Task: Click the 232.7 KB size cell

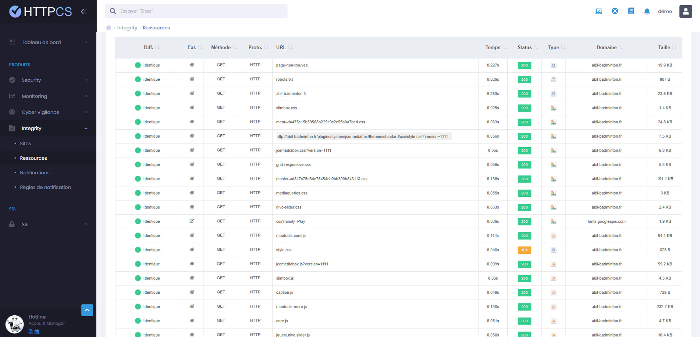Action: [x=665, y=307]
